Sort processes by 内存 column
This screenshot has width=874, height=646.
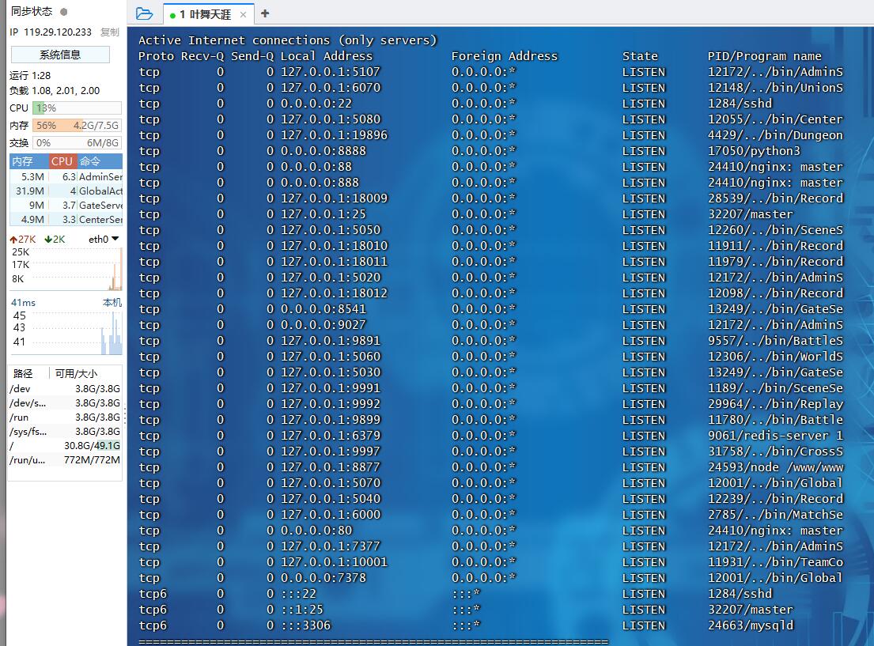point(28,161)
